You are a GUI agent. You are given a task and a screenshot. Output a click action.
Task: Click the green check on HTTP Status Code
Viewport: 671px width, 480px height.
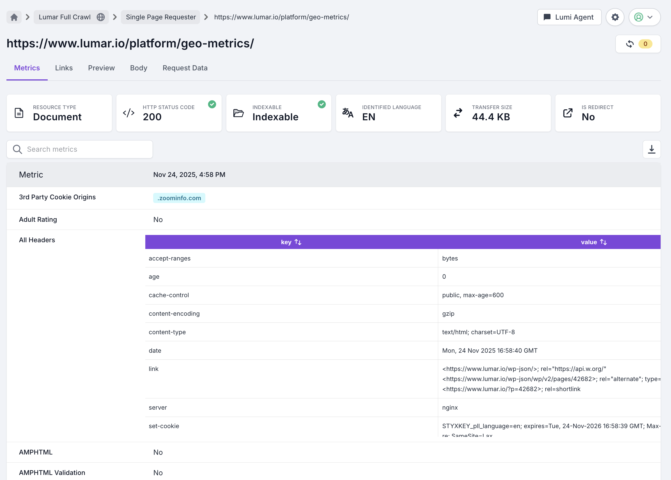tap(212, 104)
